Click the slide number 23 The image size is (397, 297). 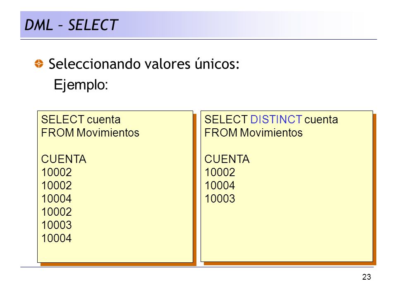point(366,277)
